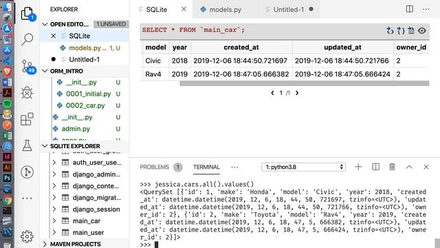440x248 pixels.
Task: Click the created_at column header
Action: [241, 48]
